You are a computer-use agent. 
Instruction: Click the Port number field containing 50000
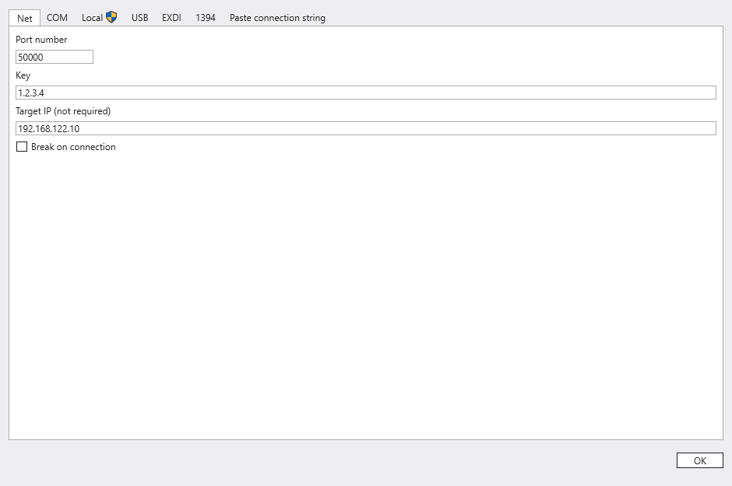54,57
